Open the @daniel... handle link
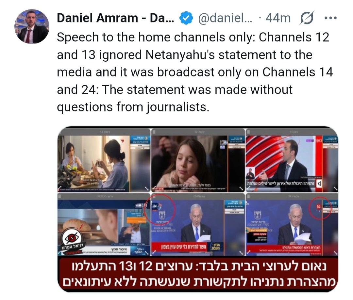The image size is (353, 300). click(225, 18)
